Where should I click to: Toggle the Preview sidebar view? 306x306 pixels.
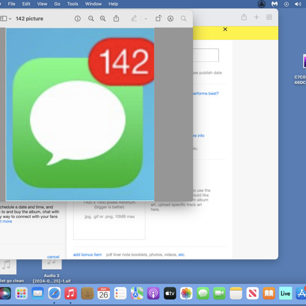click(x=3, y=18)
